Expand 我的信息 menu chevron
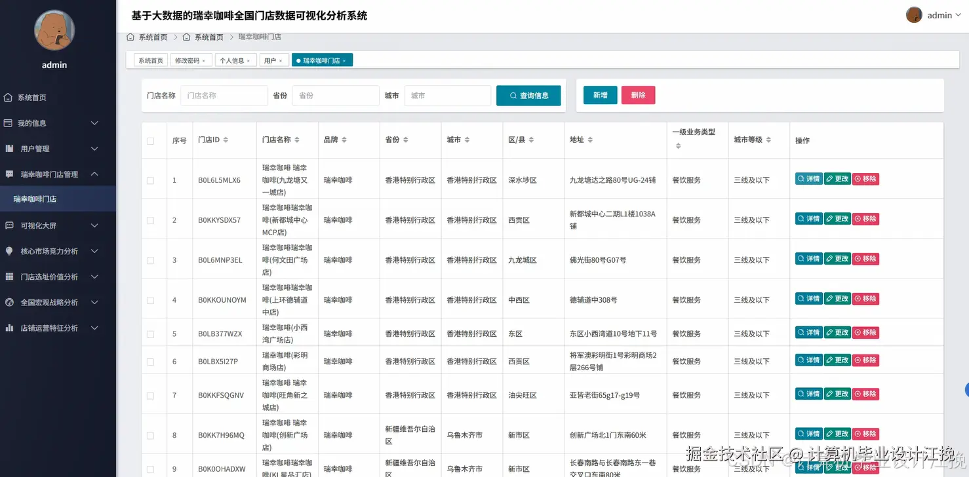 click(94, 123)
